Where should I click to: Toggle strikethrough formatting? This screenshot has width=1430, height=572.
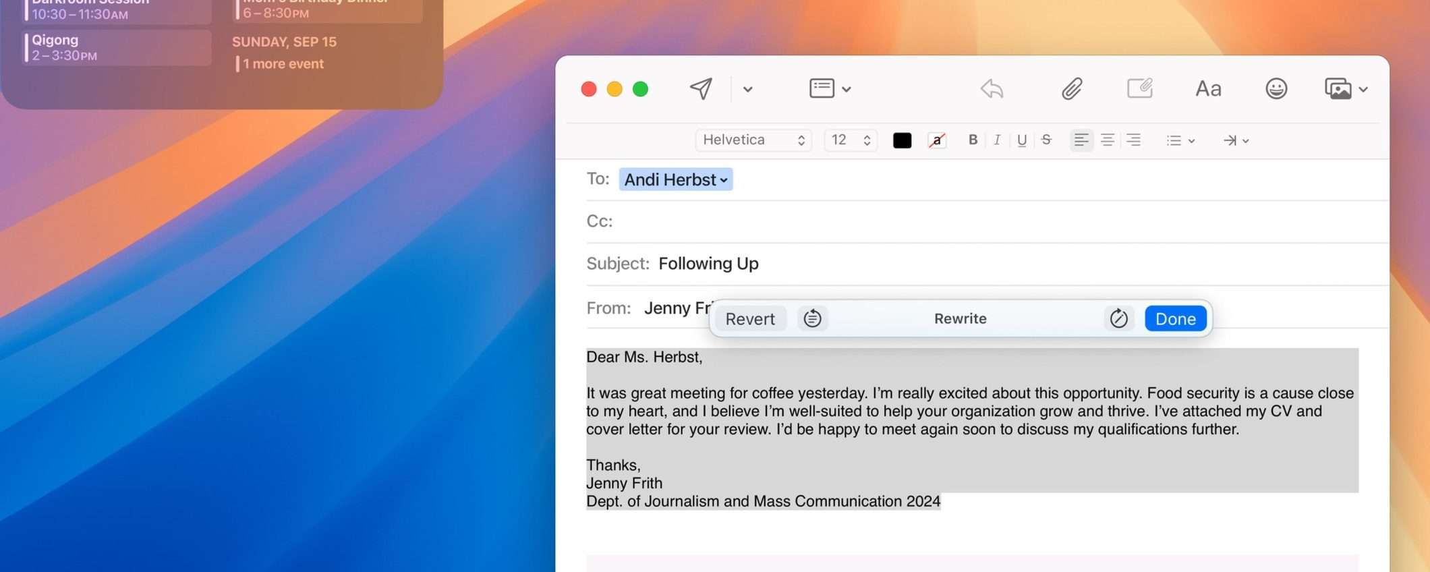[1046, 140]
